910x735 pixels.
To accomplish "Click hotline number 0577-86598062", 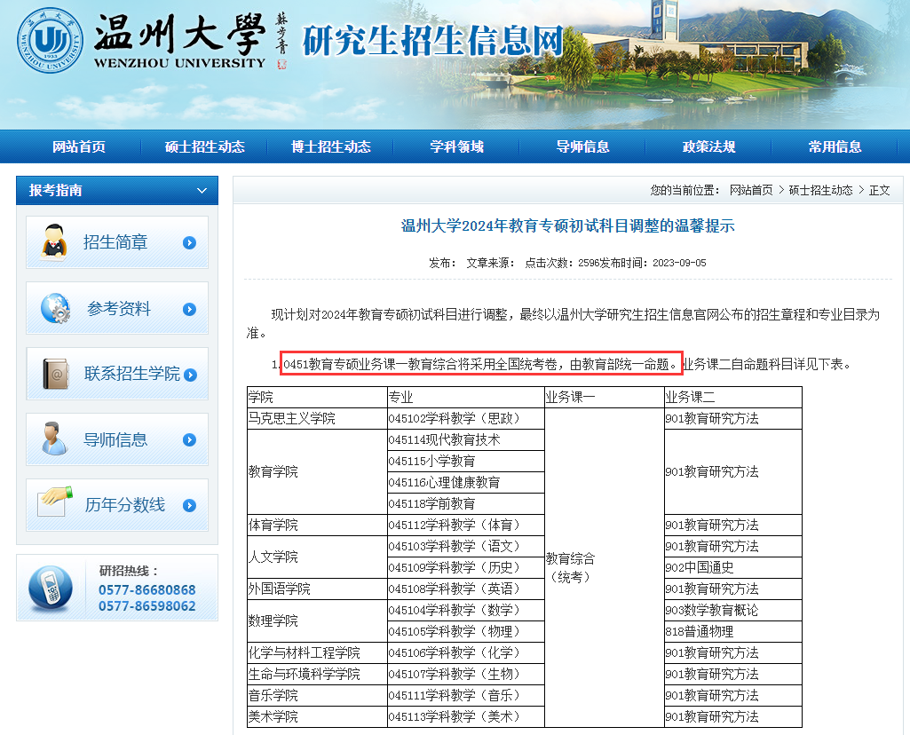I will (146, 606).
